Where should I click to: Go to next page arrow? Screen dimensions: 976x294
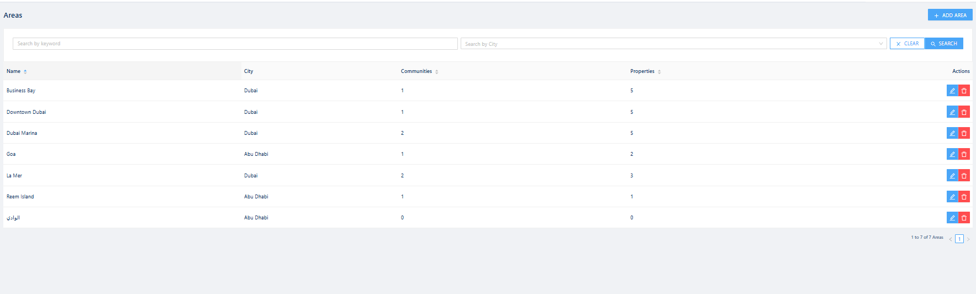tap(968, 239)
